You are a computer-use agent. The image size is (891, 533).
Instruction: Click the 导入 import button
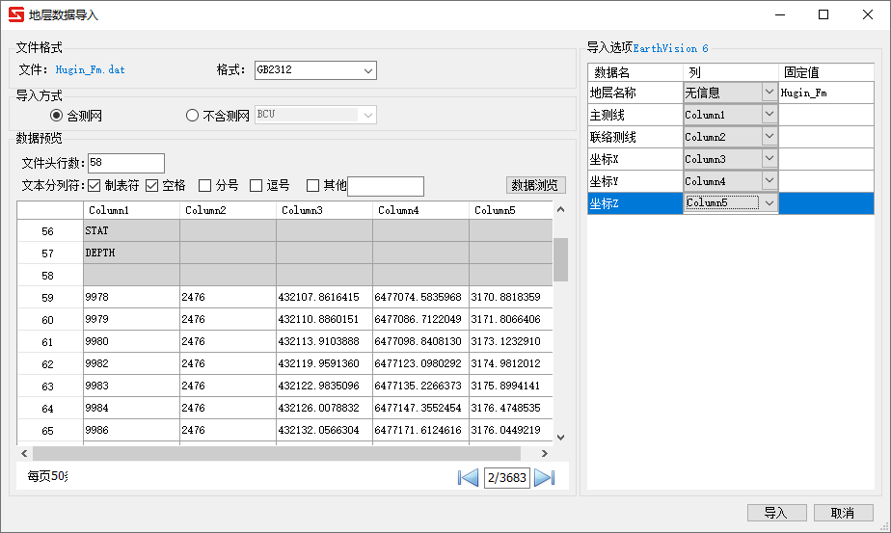(776, 513)
